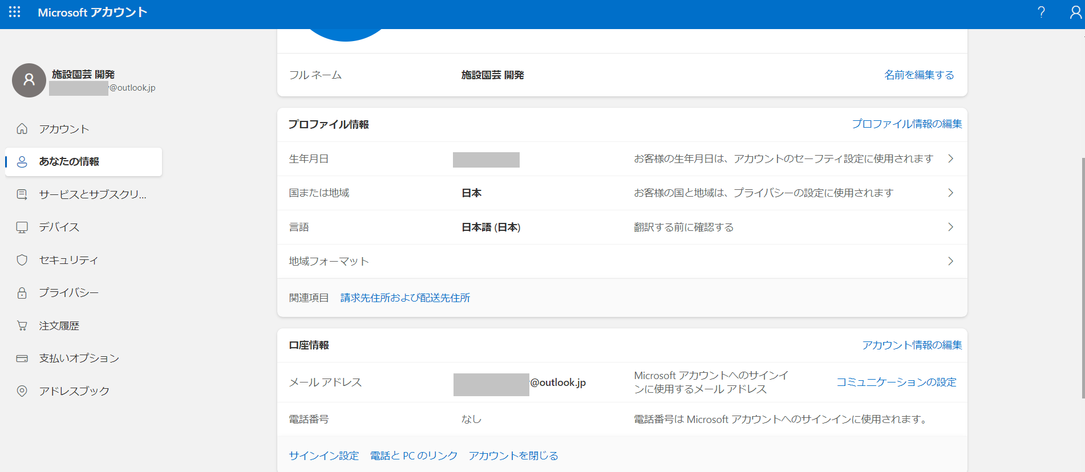Image resolution: width=1085 pixels, height=472 pixels.
Task: Open サービスとサブスクリ... sidebar menu item
Action: tap(83, 194)
